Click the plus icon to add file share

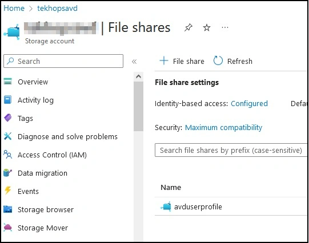pos(164,60)
